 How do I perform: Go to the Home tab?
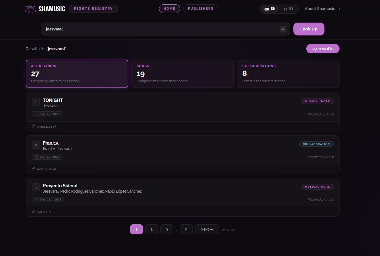tap(169, 9)
